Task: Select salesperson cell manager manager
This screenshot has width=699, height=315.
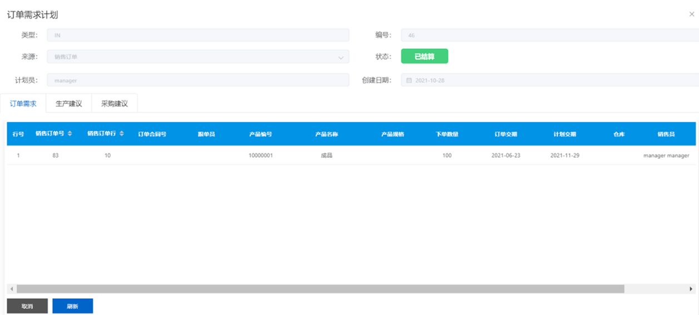Action: point(666,156)
